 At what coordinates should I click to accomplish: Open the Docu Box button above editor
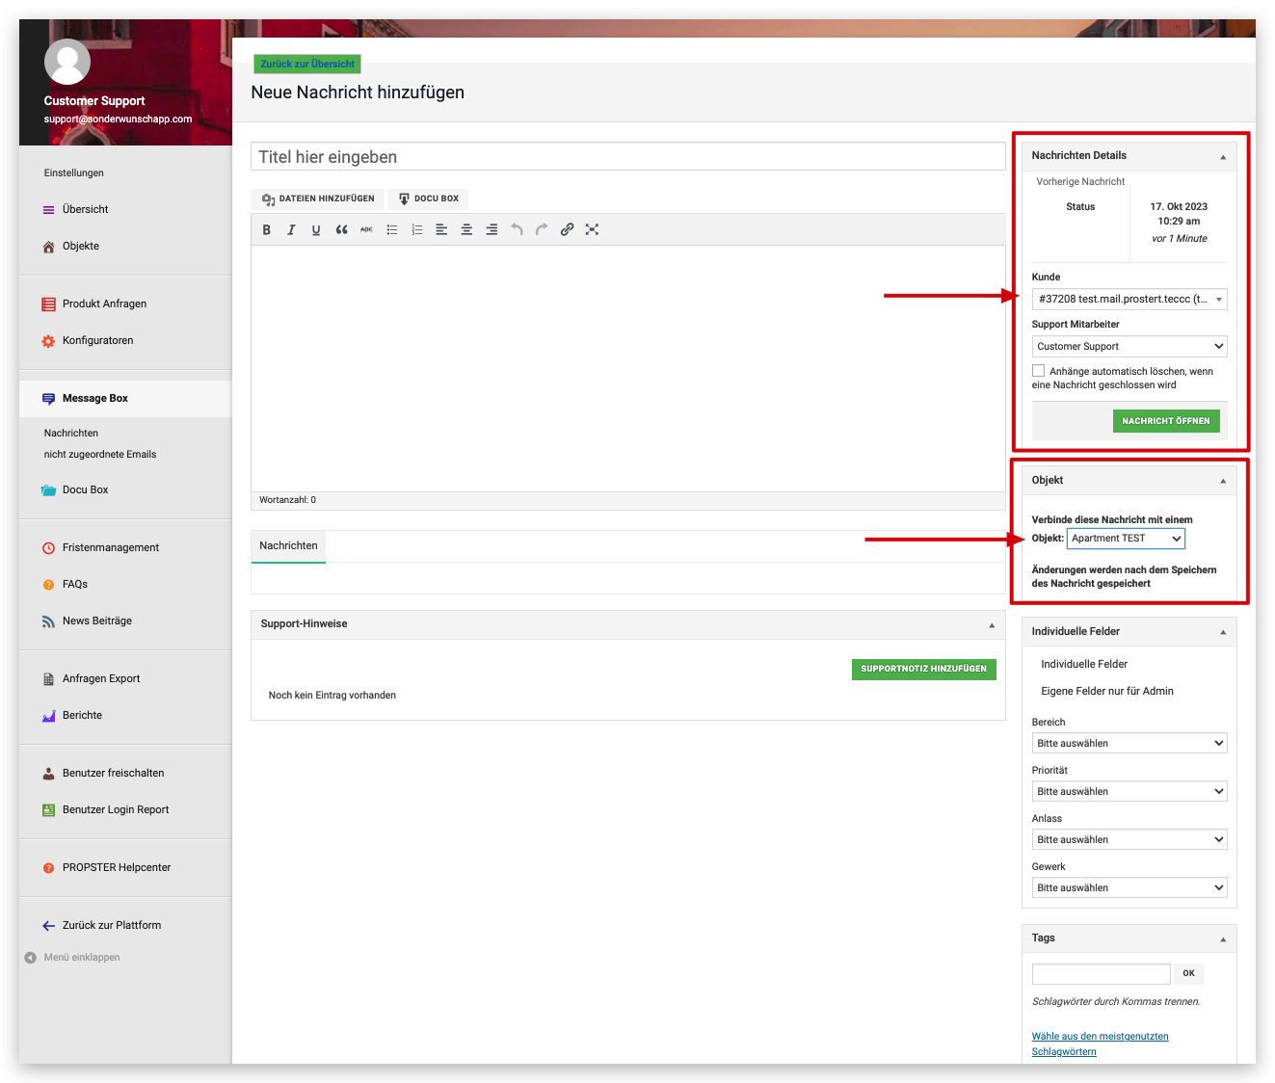pyautogui.click(x=429, y=199)
